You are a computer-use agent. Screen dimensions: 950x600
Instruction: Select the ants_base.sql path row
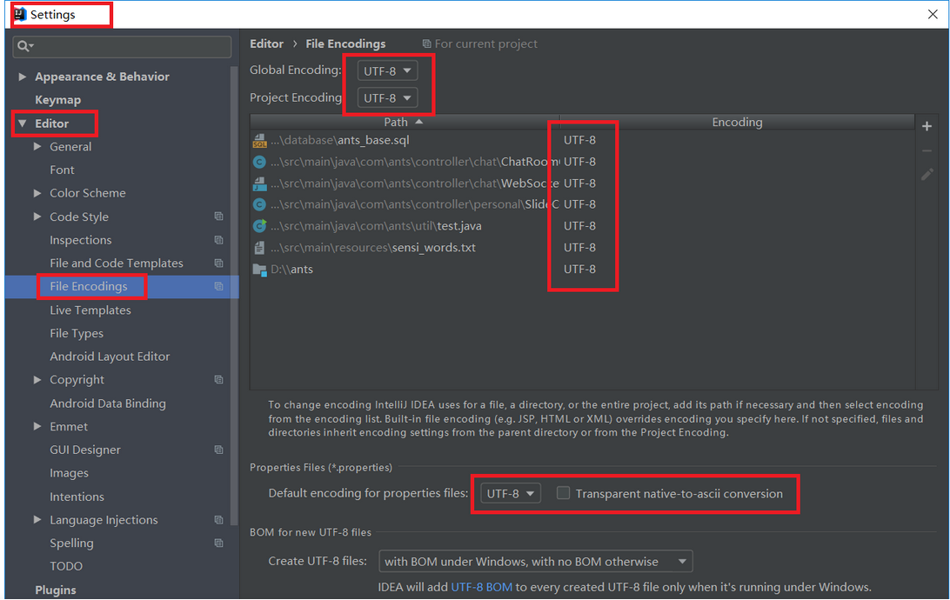click(x=405, y=141)
